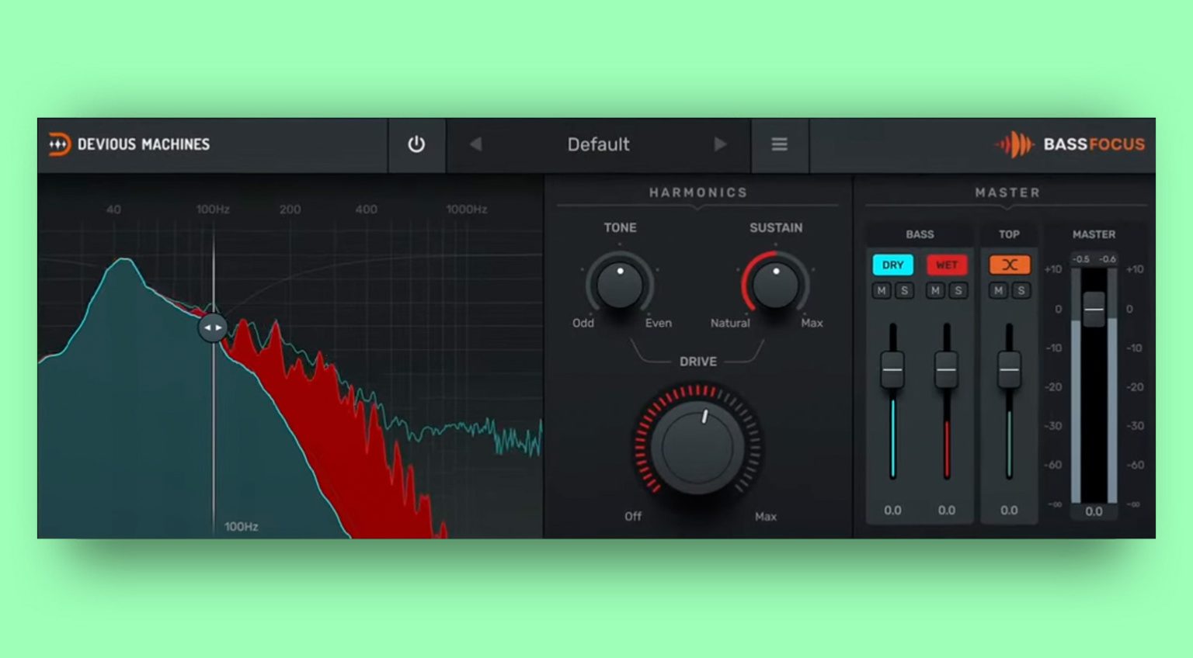
Task: Mute the Wet channel with its M icon
Action: coord(935,290)
